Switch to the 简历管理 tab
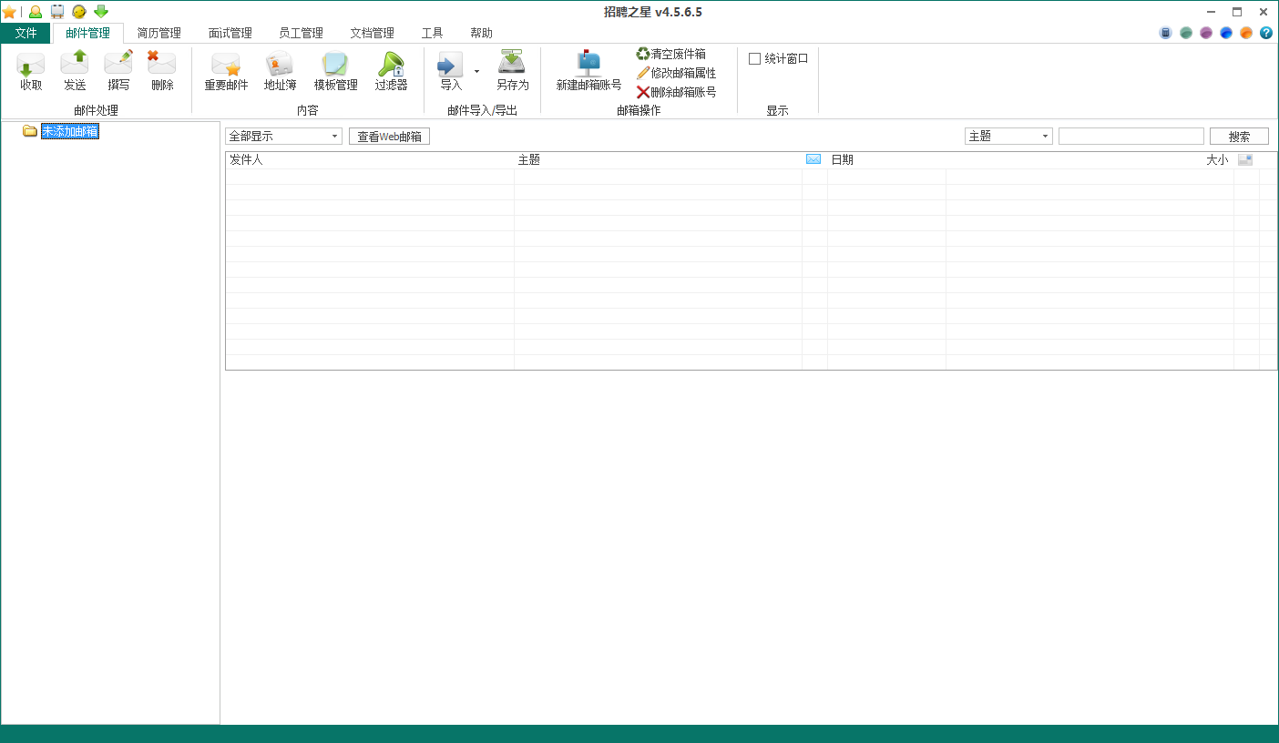 click(x=159, y=33)
